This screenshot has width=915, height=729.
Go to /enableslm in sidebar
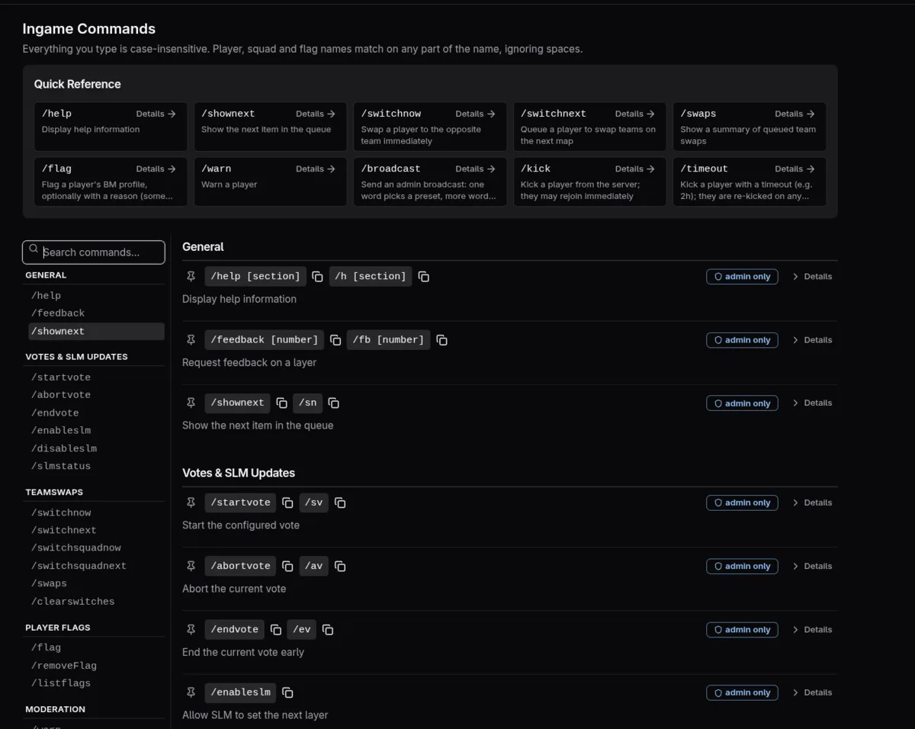coord(96,430)
